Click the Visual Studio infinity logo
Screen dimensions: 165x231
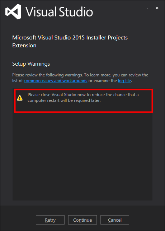[13, 11]
